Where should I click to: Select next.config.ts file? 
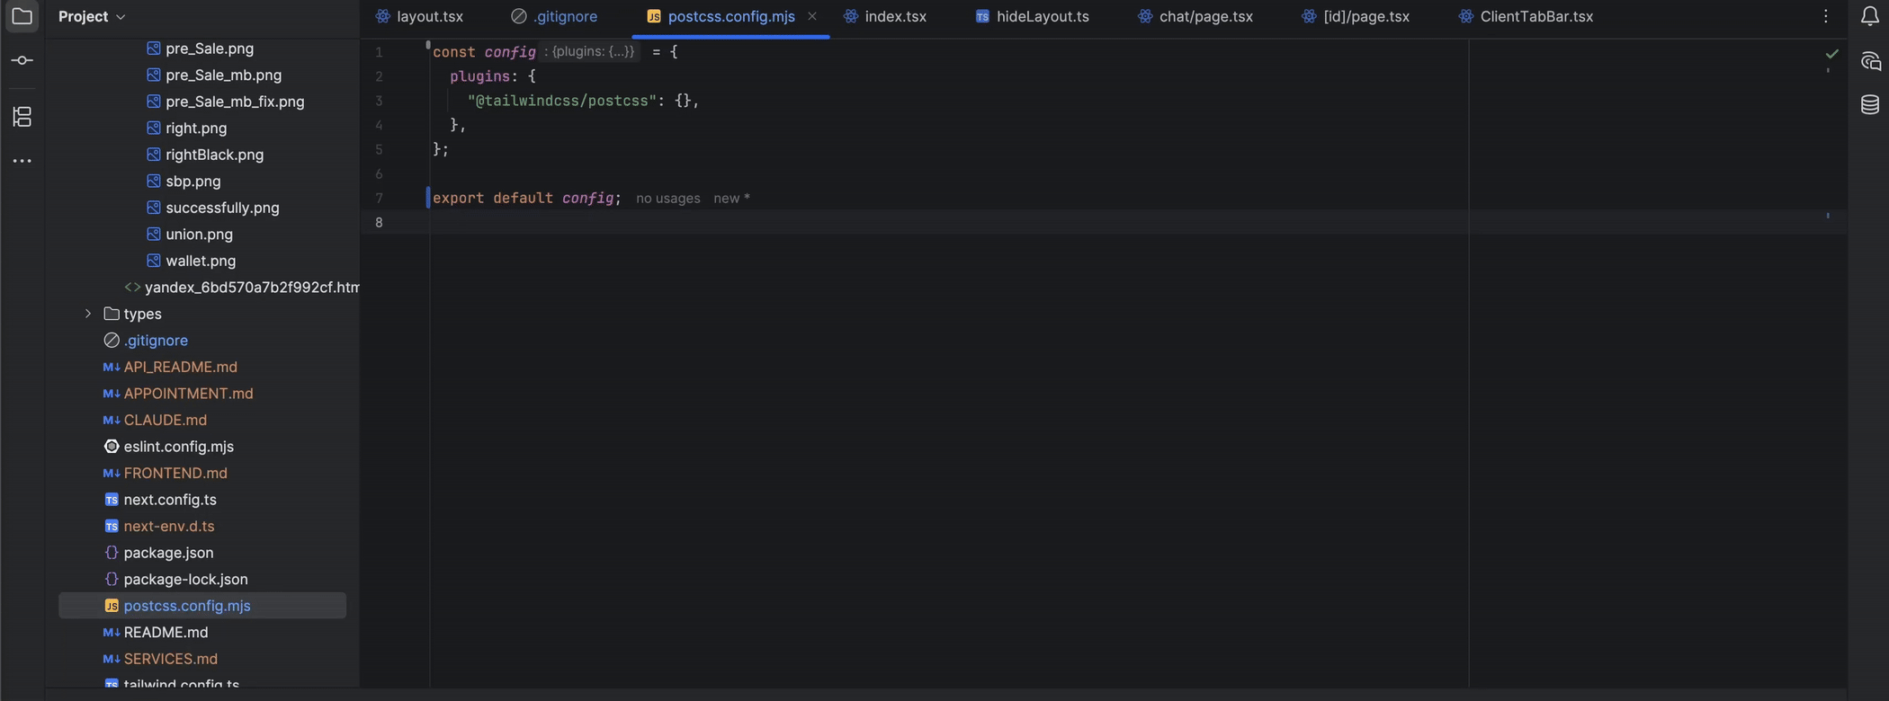tap(170, 500)
